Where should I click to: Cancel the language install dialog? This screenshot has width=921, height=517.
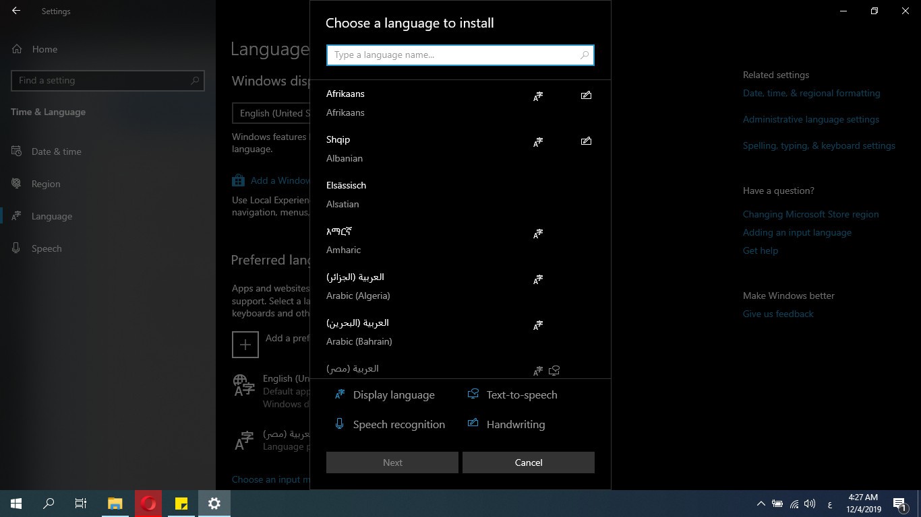click(x=529, y=462)
